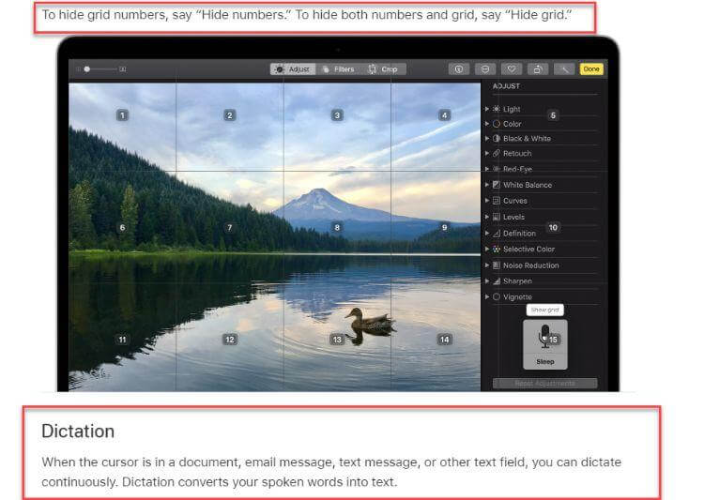704x500 pixels.
Task: Click the Rotate icon in the toolbar
Action: click(x=538, y=69)
